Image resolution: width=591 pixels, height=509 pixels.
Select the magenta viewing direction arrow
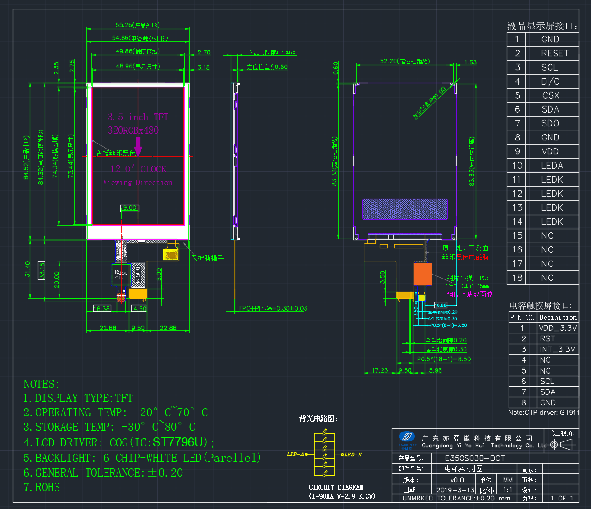(138, 146)
